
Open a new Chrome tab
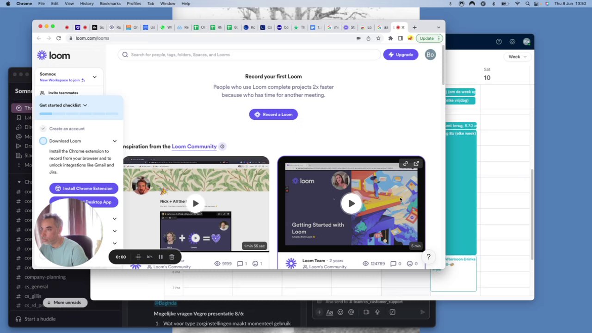[414, 27]
